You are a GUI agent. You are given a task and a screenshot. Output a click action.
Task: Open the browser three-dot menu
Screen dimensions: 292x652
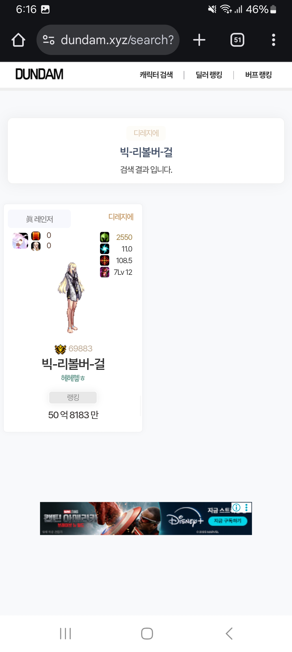(x=274, y=40)
